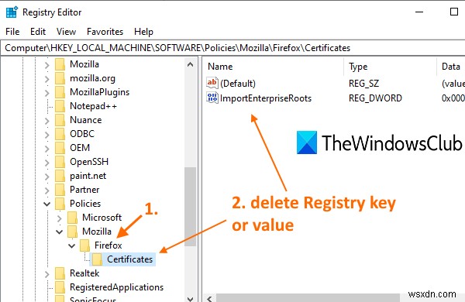Expand the OEM key

(46, 148)
